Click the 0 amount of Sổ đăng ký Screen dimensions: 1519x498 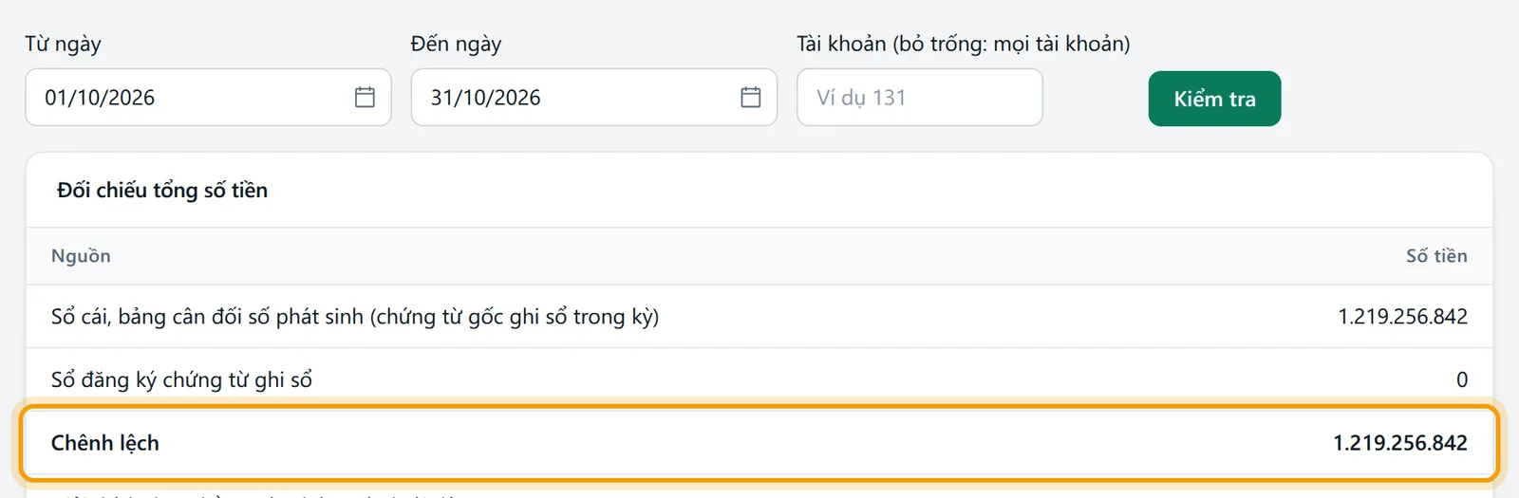click(1462, 379)
